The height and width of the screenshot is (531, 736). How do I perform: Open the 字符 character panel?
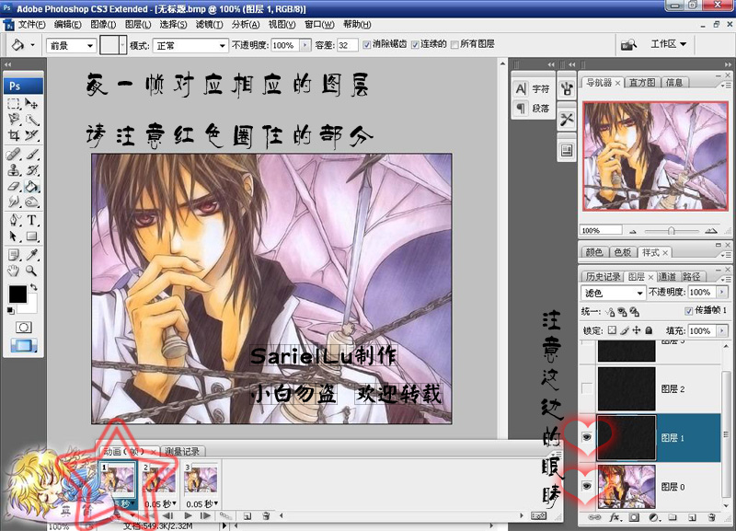pyautogui.click(x=534, y=88)
